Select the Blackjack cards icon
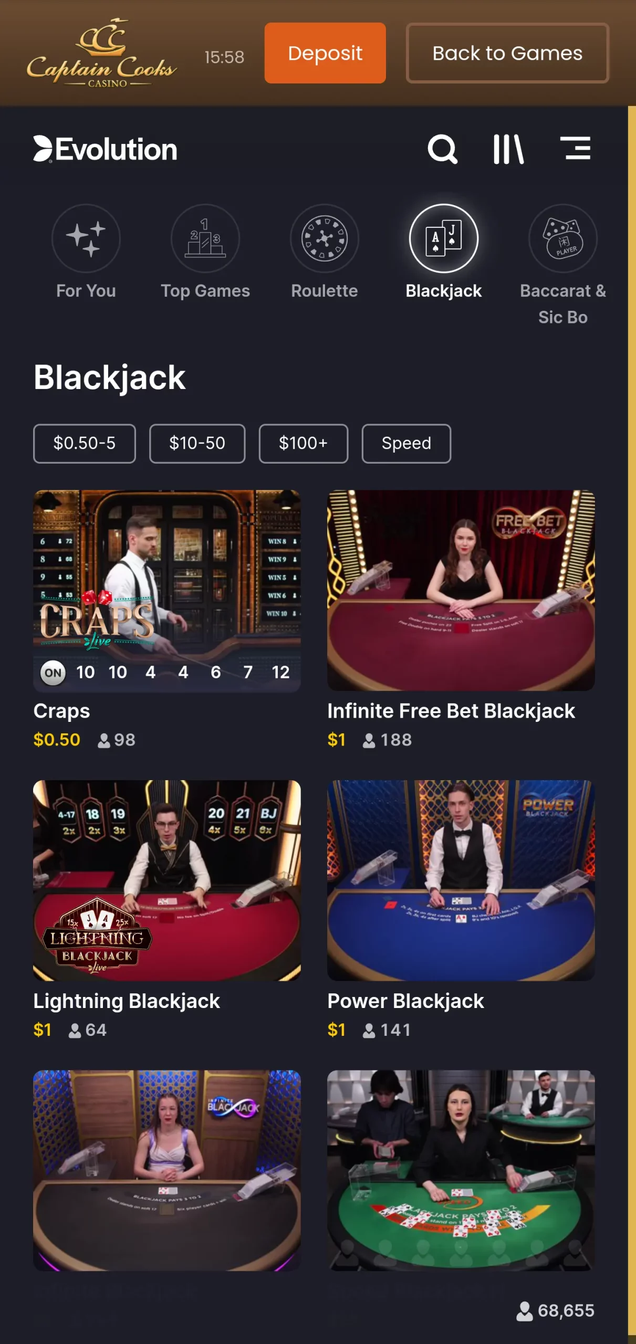Viewport: 636px width, 1344px height. [444, 238]
